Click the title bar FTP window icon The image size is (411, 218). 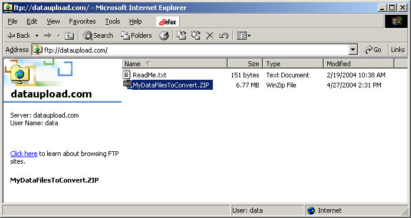tap(8, 7)
